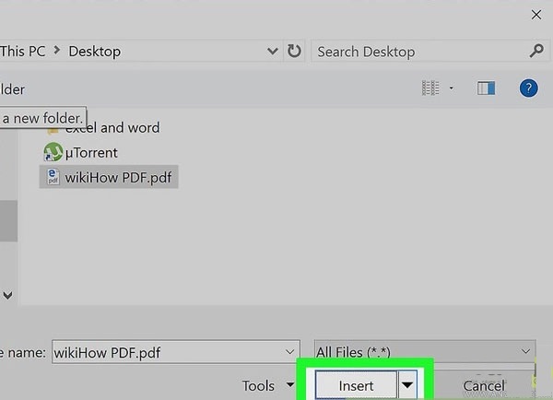
Task: Expand the file name suggestions dropdown
Action: coord(291,351)
